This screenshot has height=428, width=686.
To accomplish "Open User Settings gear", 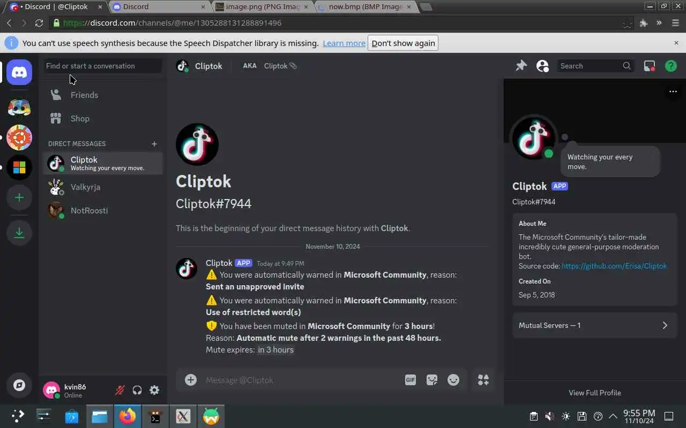I will pyautogui.click(x=154, y=390).
